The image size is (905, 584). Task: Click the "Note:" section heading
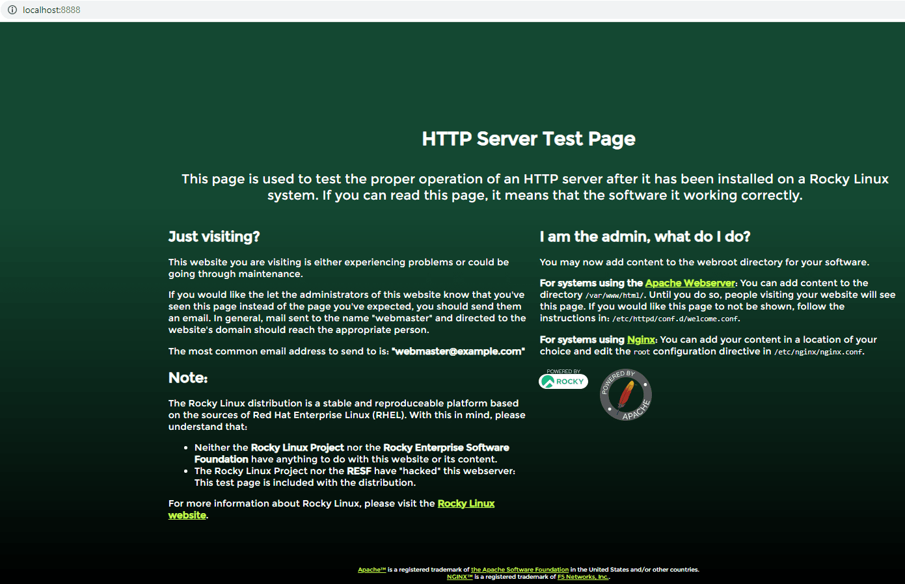[x=187, y=377]
